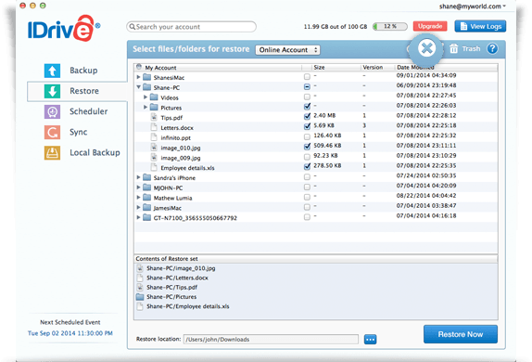Uncheck the Letters.docx checkbox
This screenshot has height=362, width=532.
click(x=307, y=126)
